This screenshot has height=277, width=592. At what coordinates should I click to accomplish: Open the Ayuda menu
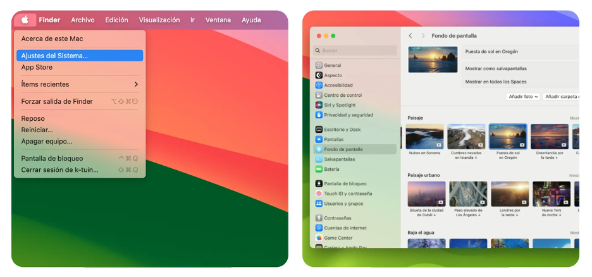pyautogui.click(x=251, y=20)
